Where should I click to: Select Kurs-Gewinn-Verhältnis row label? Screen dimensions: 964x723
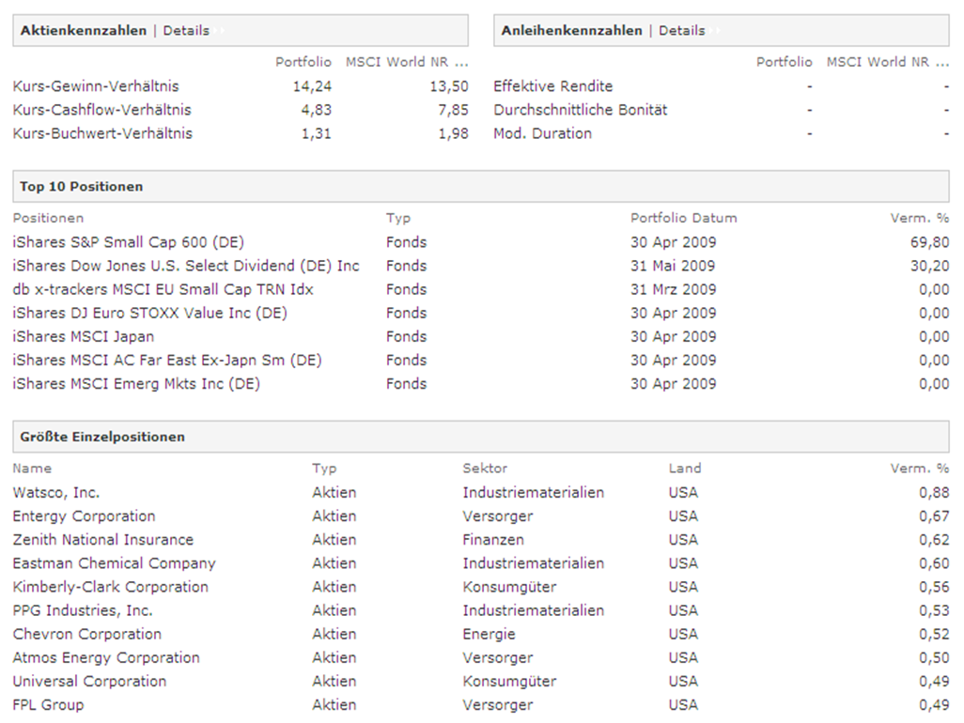96,86
